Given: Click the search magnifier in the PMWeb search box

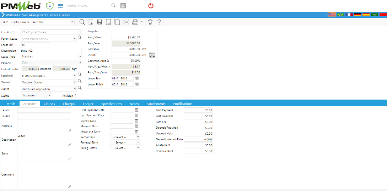Looking at the screenshot, I should click(113, 5).
